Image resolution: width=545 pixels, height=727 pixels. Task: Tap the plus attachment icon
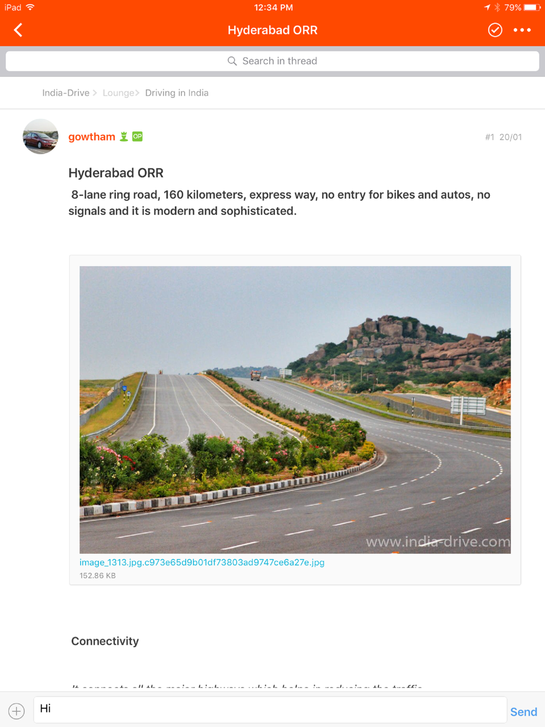[16, 711]
